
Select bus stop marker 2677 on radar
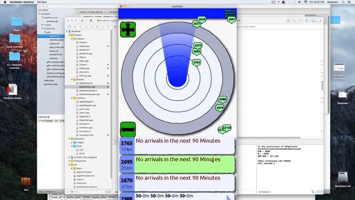(196, 24)
